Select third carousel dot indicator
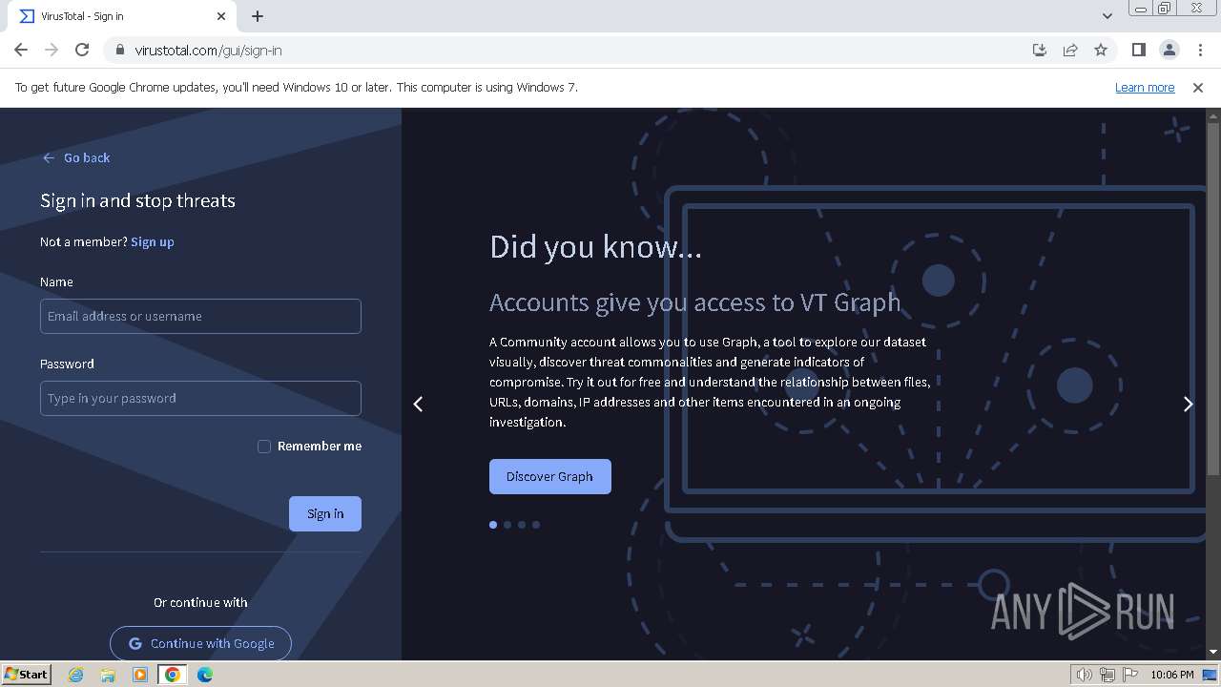 tap(522, 525)
